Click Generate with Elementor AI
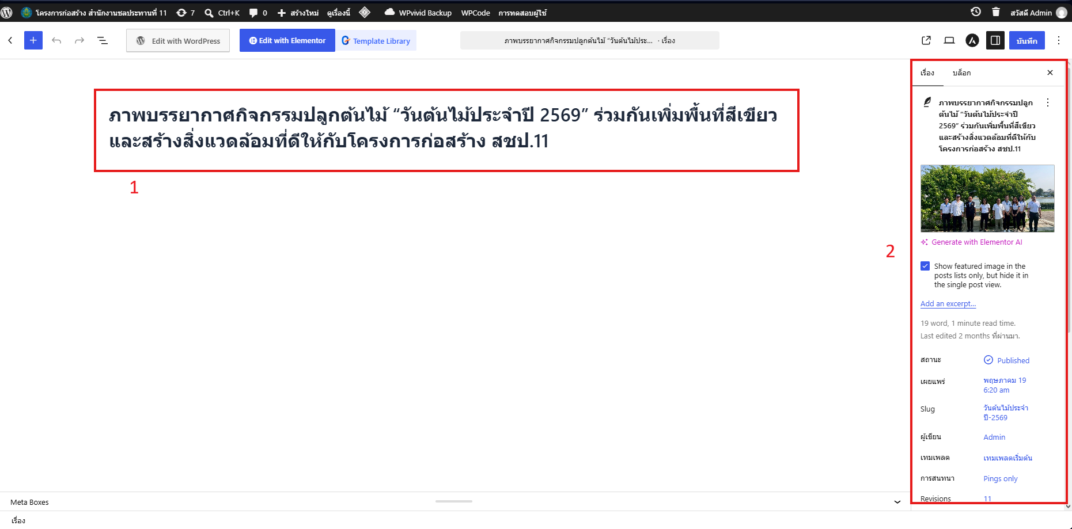 [x=971, y=242]
